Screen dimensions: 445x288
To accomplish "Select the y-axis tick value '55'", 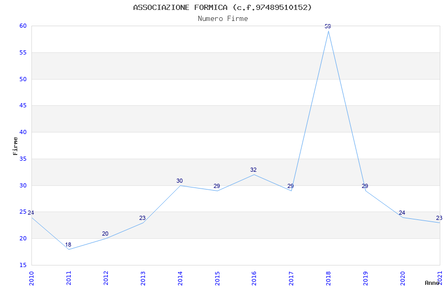I will coord(23,52).
